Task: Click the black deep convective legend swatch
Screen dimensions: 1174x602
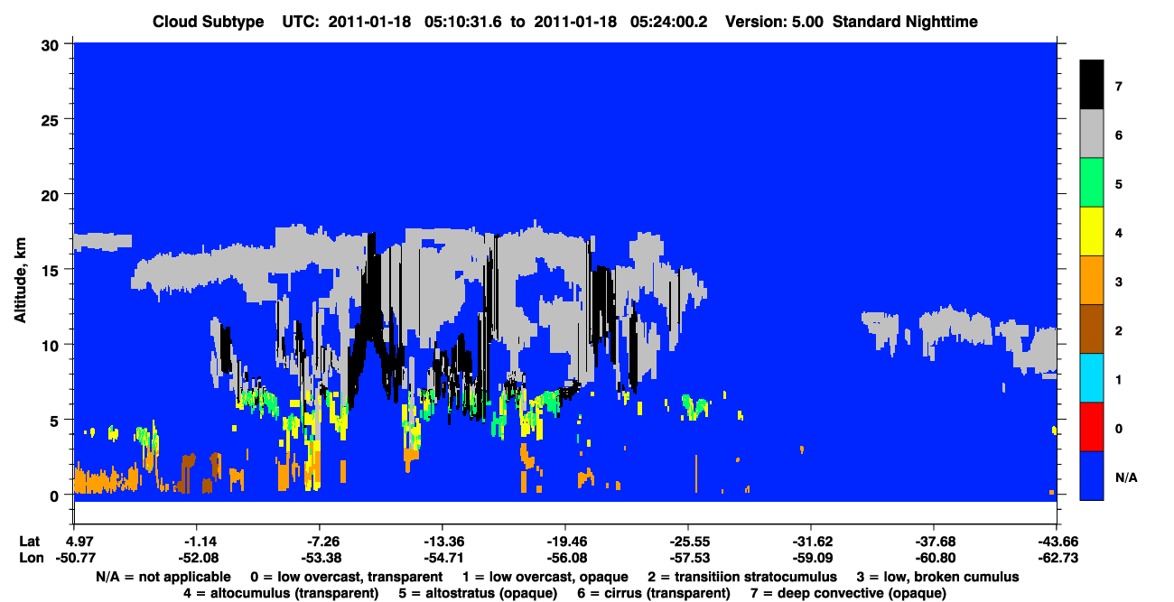Action: point(1092,86)
